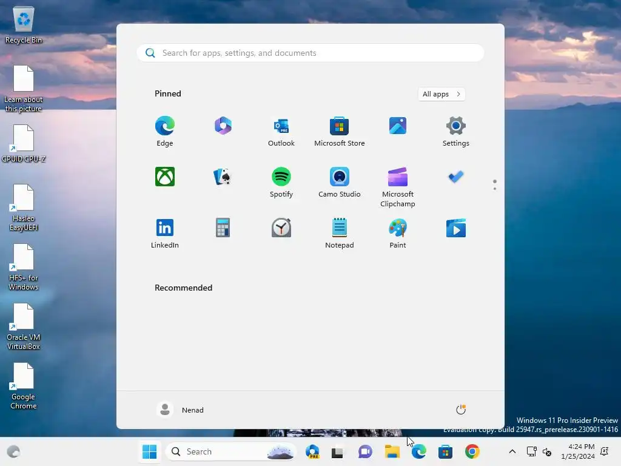
Task: Go to next pinned apps page dots
Action: [495, 185]
